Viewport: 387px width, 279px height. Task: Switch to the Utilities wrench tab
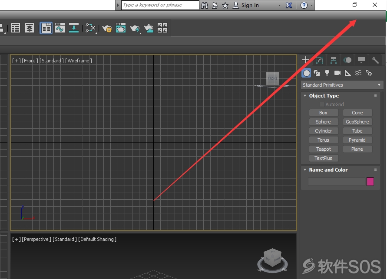[x=375, y=60]
